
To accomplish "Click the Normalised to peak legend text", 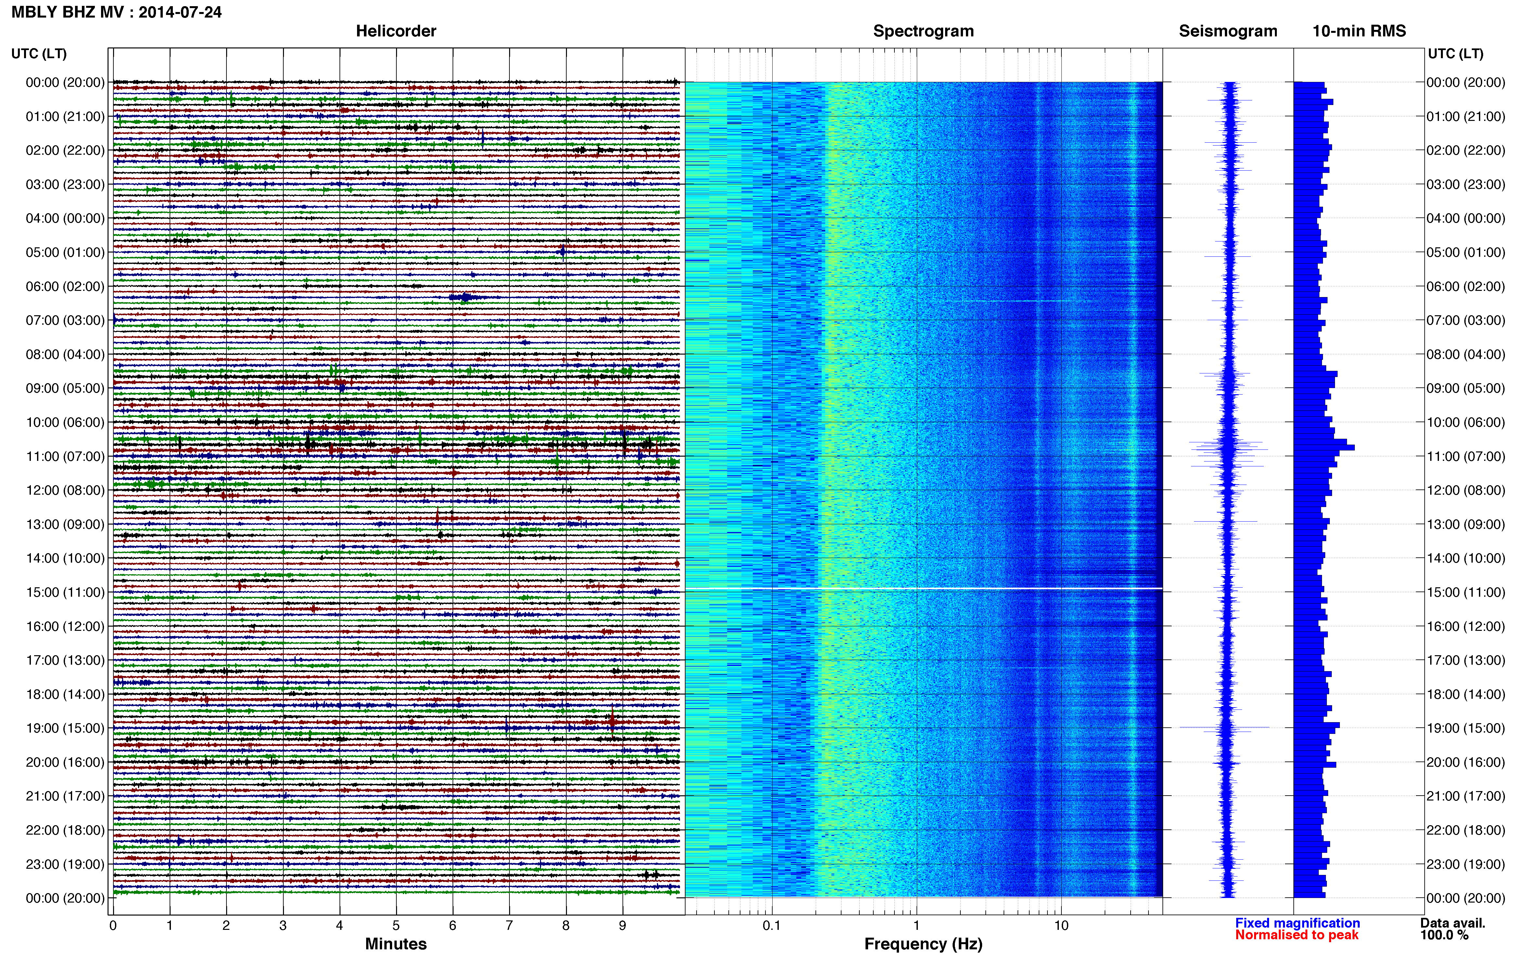I will point(1297,935).
